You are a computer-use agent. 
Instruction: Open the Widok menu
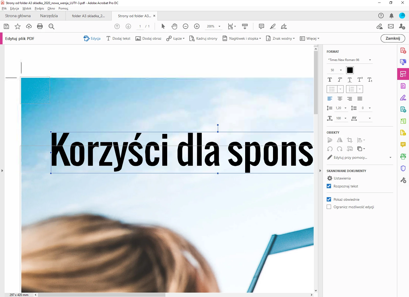click(x=27, y=8)
